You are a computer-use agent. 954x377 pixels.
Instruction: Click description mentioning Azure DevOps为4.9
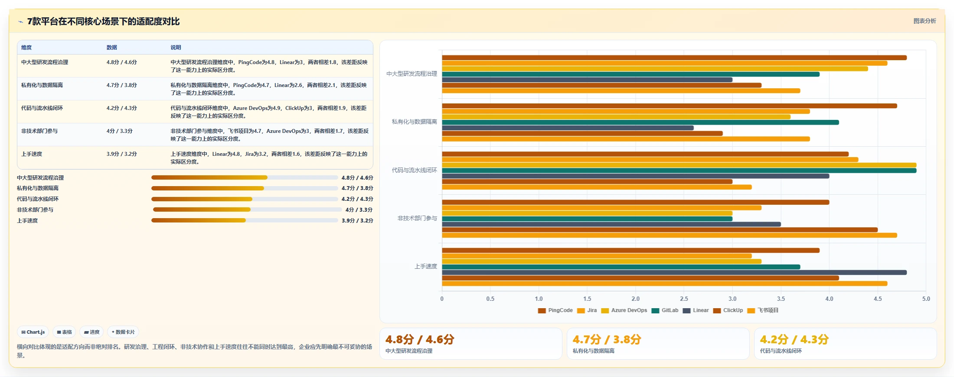pos(268,112)
